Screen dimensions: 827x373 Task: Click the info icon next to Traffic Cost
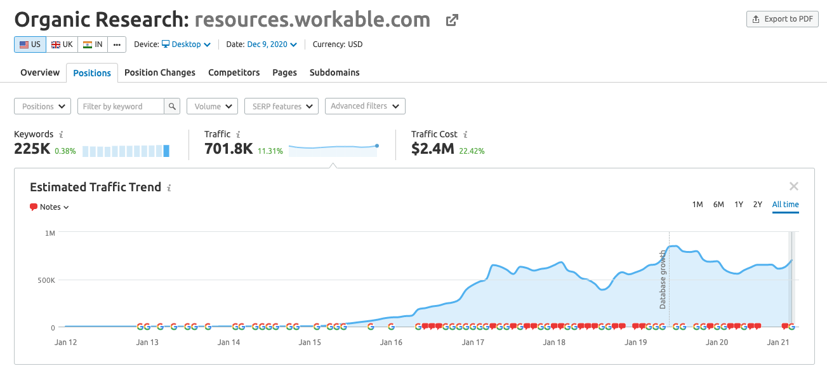click(x=465, y=135)
